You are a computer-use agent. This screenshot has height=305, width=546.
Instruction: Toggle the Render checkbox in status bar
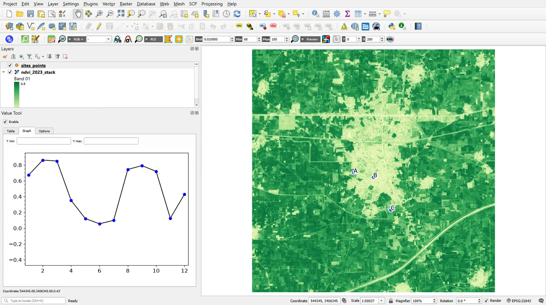coord(486,301)
